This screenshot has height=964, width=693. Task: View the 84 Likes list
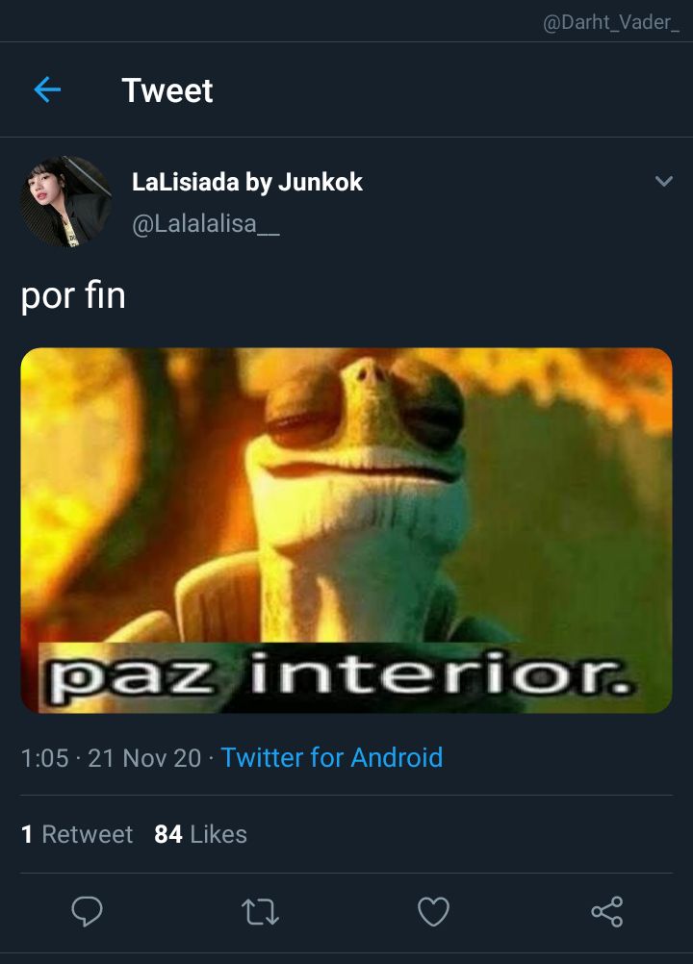click(x=200, y=834)
